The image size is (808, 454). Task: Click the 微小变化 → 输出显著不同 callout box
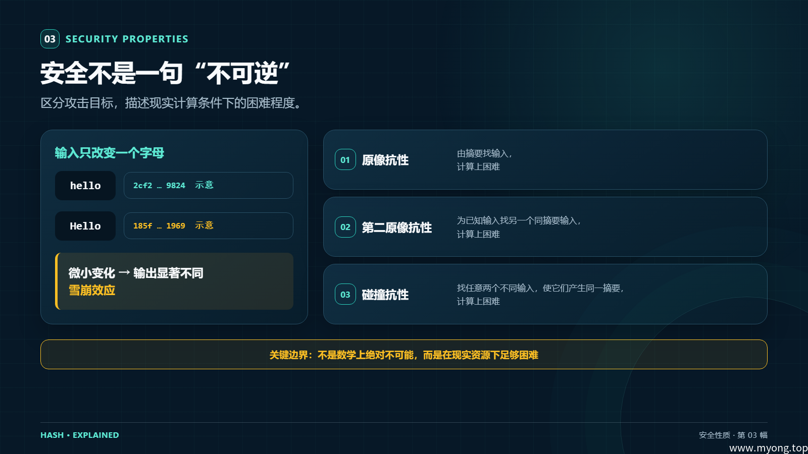click(174, 281)
